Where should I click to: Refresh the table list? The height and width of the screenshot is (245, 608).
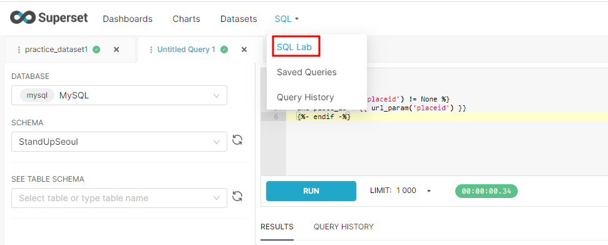237,196
